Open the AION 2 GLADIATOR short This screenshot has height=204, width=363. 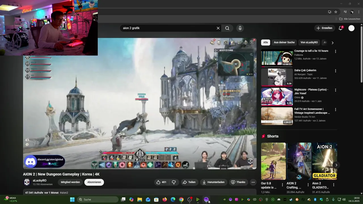pyautogui.click(x=324, y=161)
